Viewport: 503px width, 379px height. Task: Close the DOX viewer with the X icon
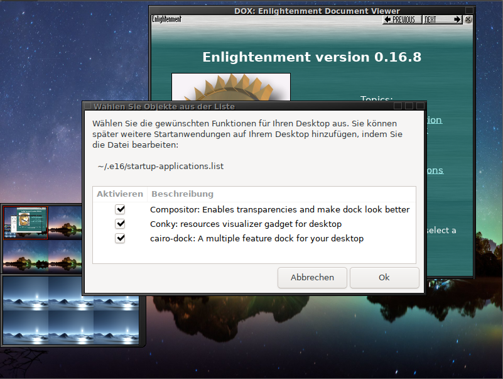(468, 20)
